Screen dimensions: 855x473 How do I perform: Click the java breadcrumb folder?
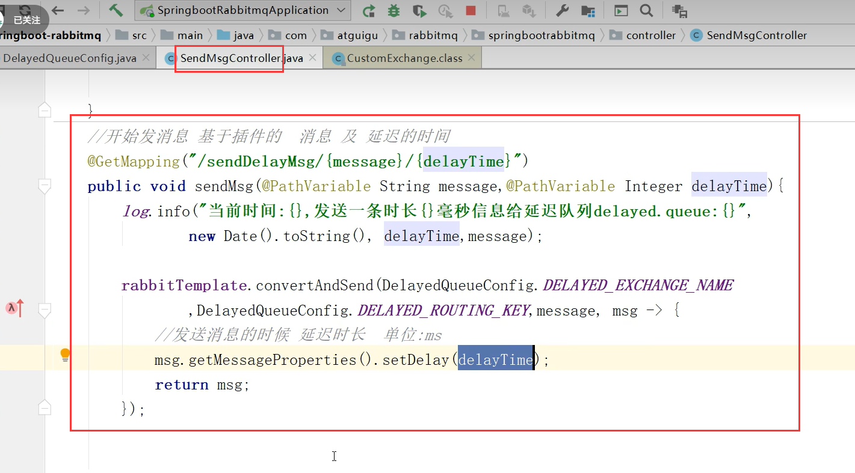[x=236, y=35]
